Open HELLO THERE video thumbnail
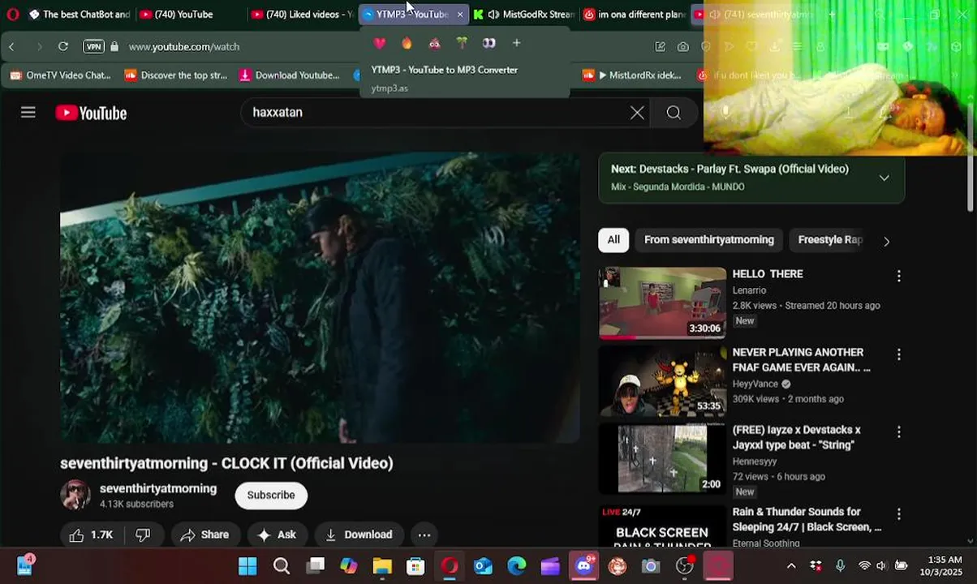The width and height of the screenshot is (977, 584). point(662,303)
